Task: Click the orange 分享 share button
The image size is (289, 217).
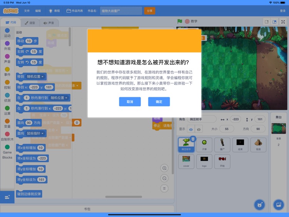Action: tap(150, 11)
